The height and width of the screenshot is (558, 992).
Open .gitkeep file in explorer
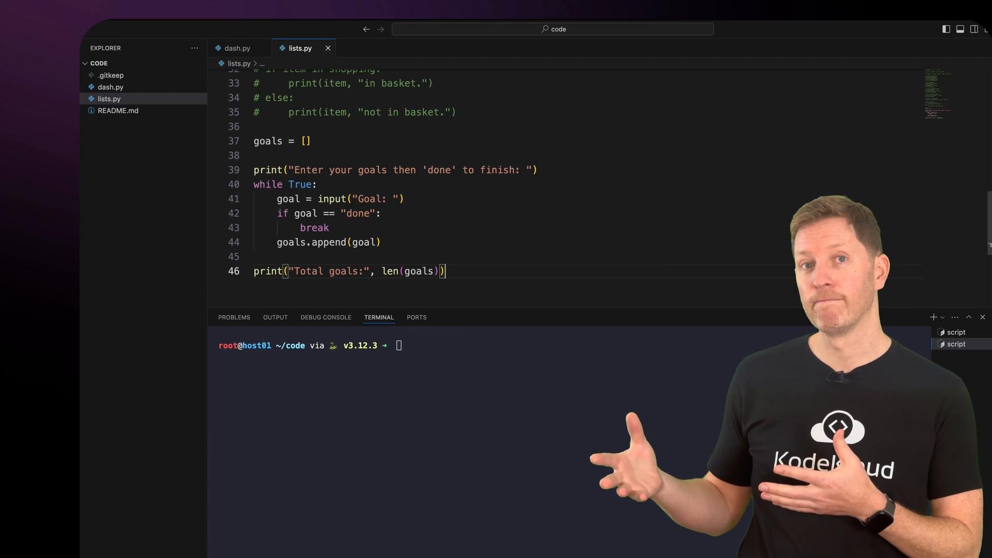[111, 75]
